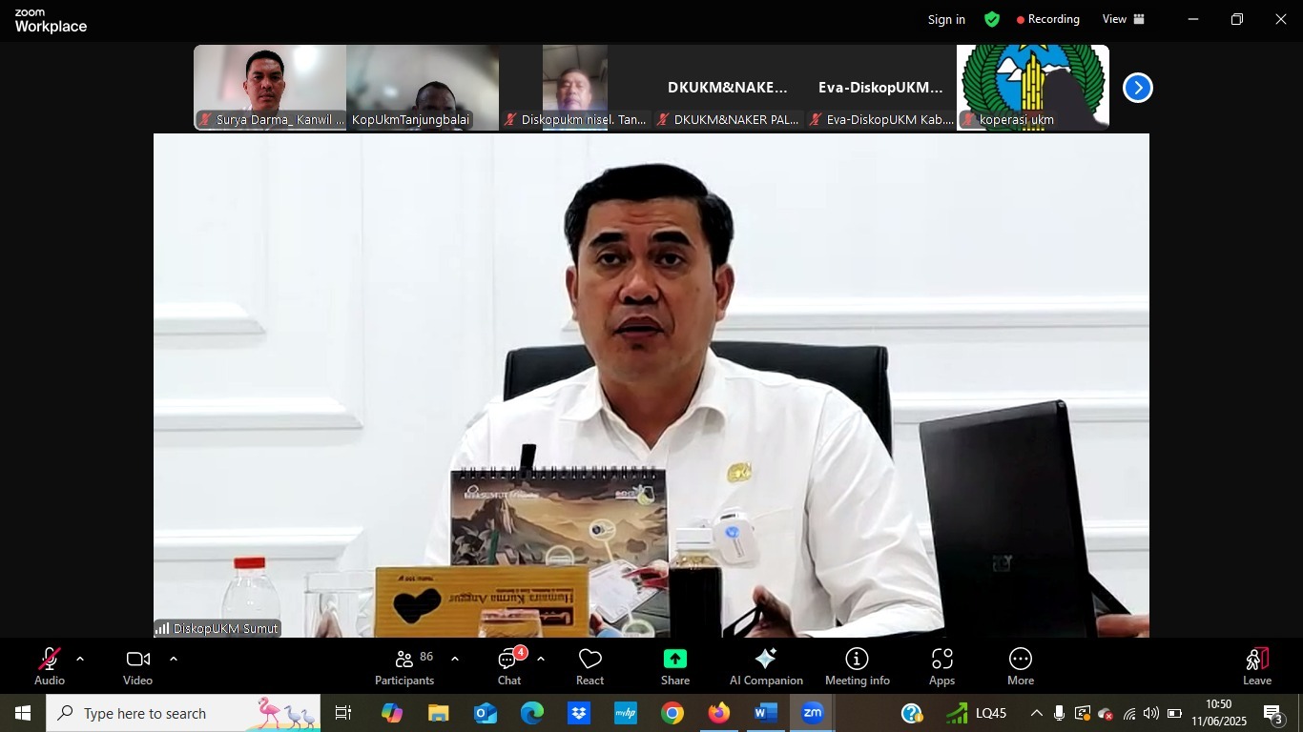Show Meeting info
The width and height of the screenshot is (1303, 732).
click(857, 665)
